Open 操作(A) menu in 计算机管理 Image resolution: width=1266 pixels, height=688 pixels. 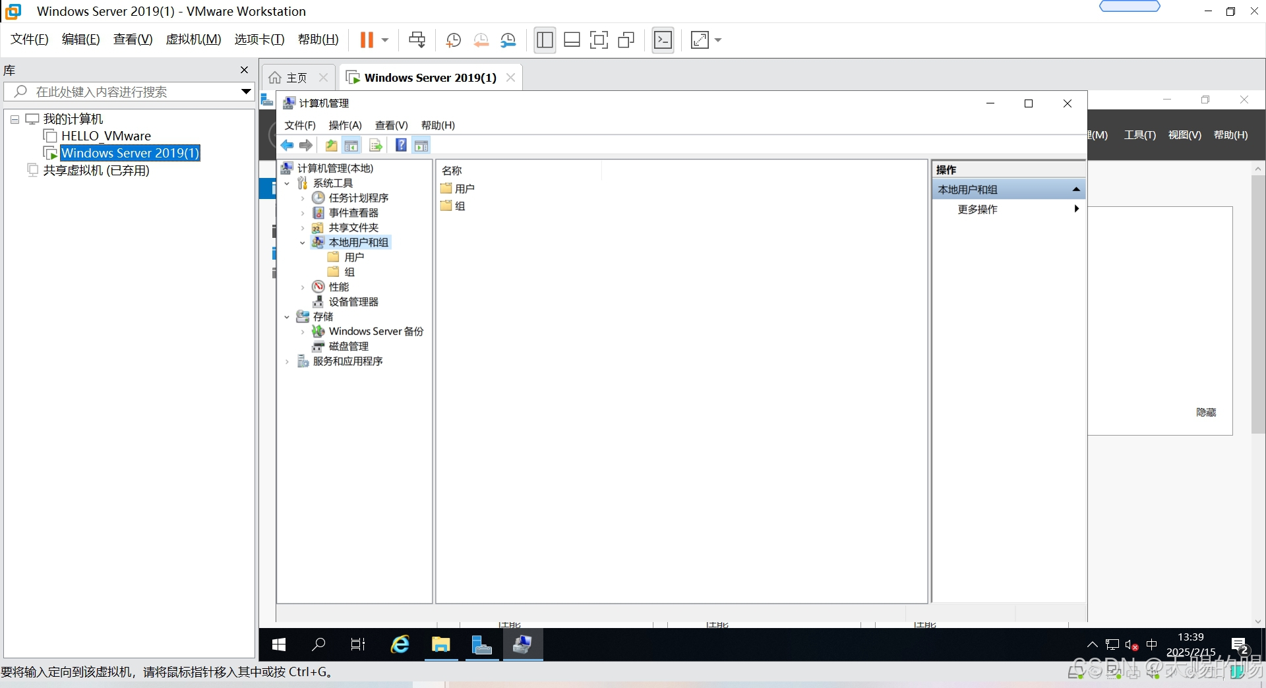(346, 125)
